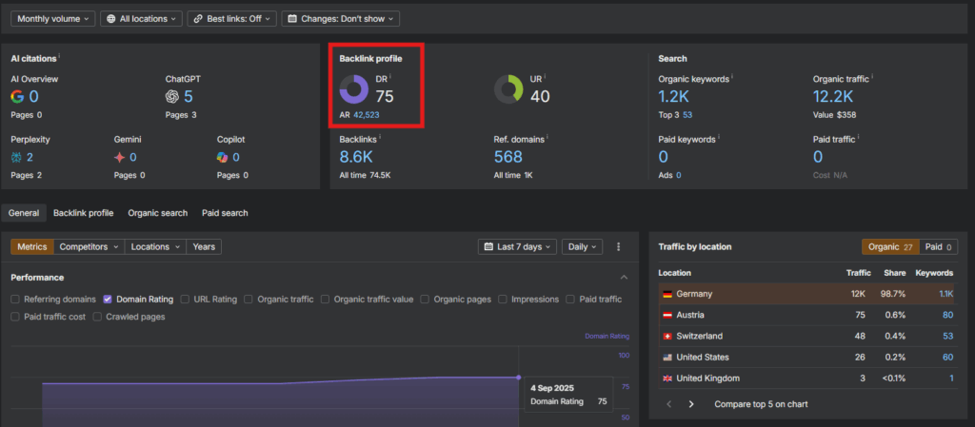Open the All locations dropdown
The width and height of the screenshot is (975, 427).
141,19
